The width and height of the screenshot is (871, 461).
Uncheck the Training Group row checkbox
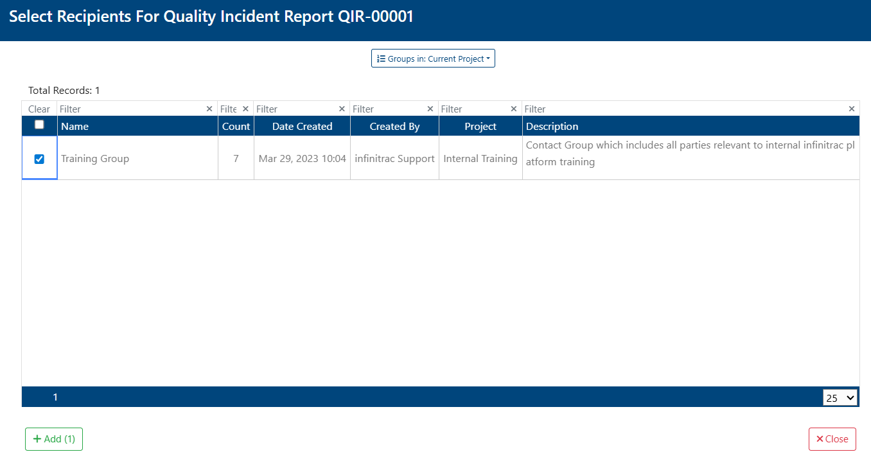tap(39, 159)
